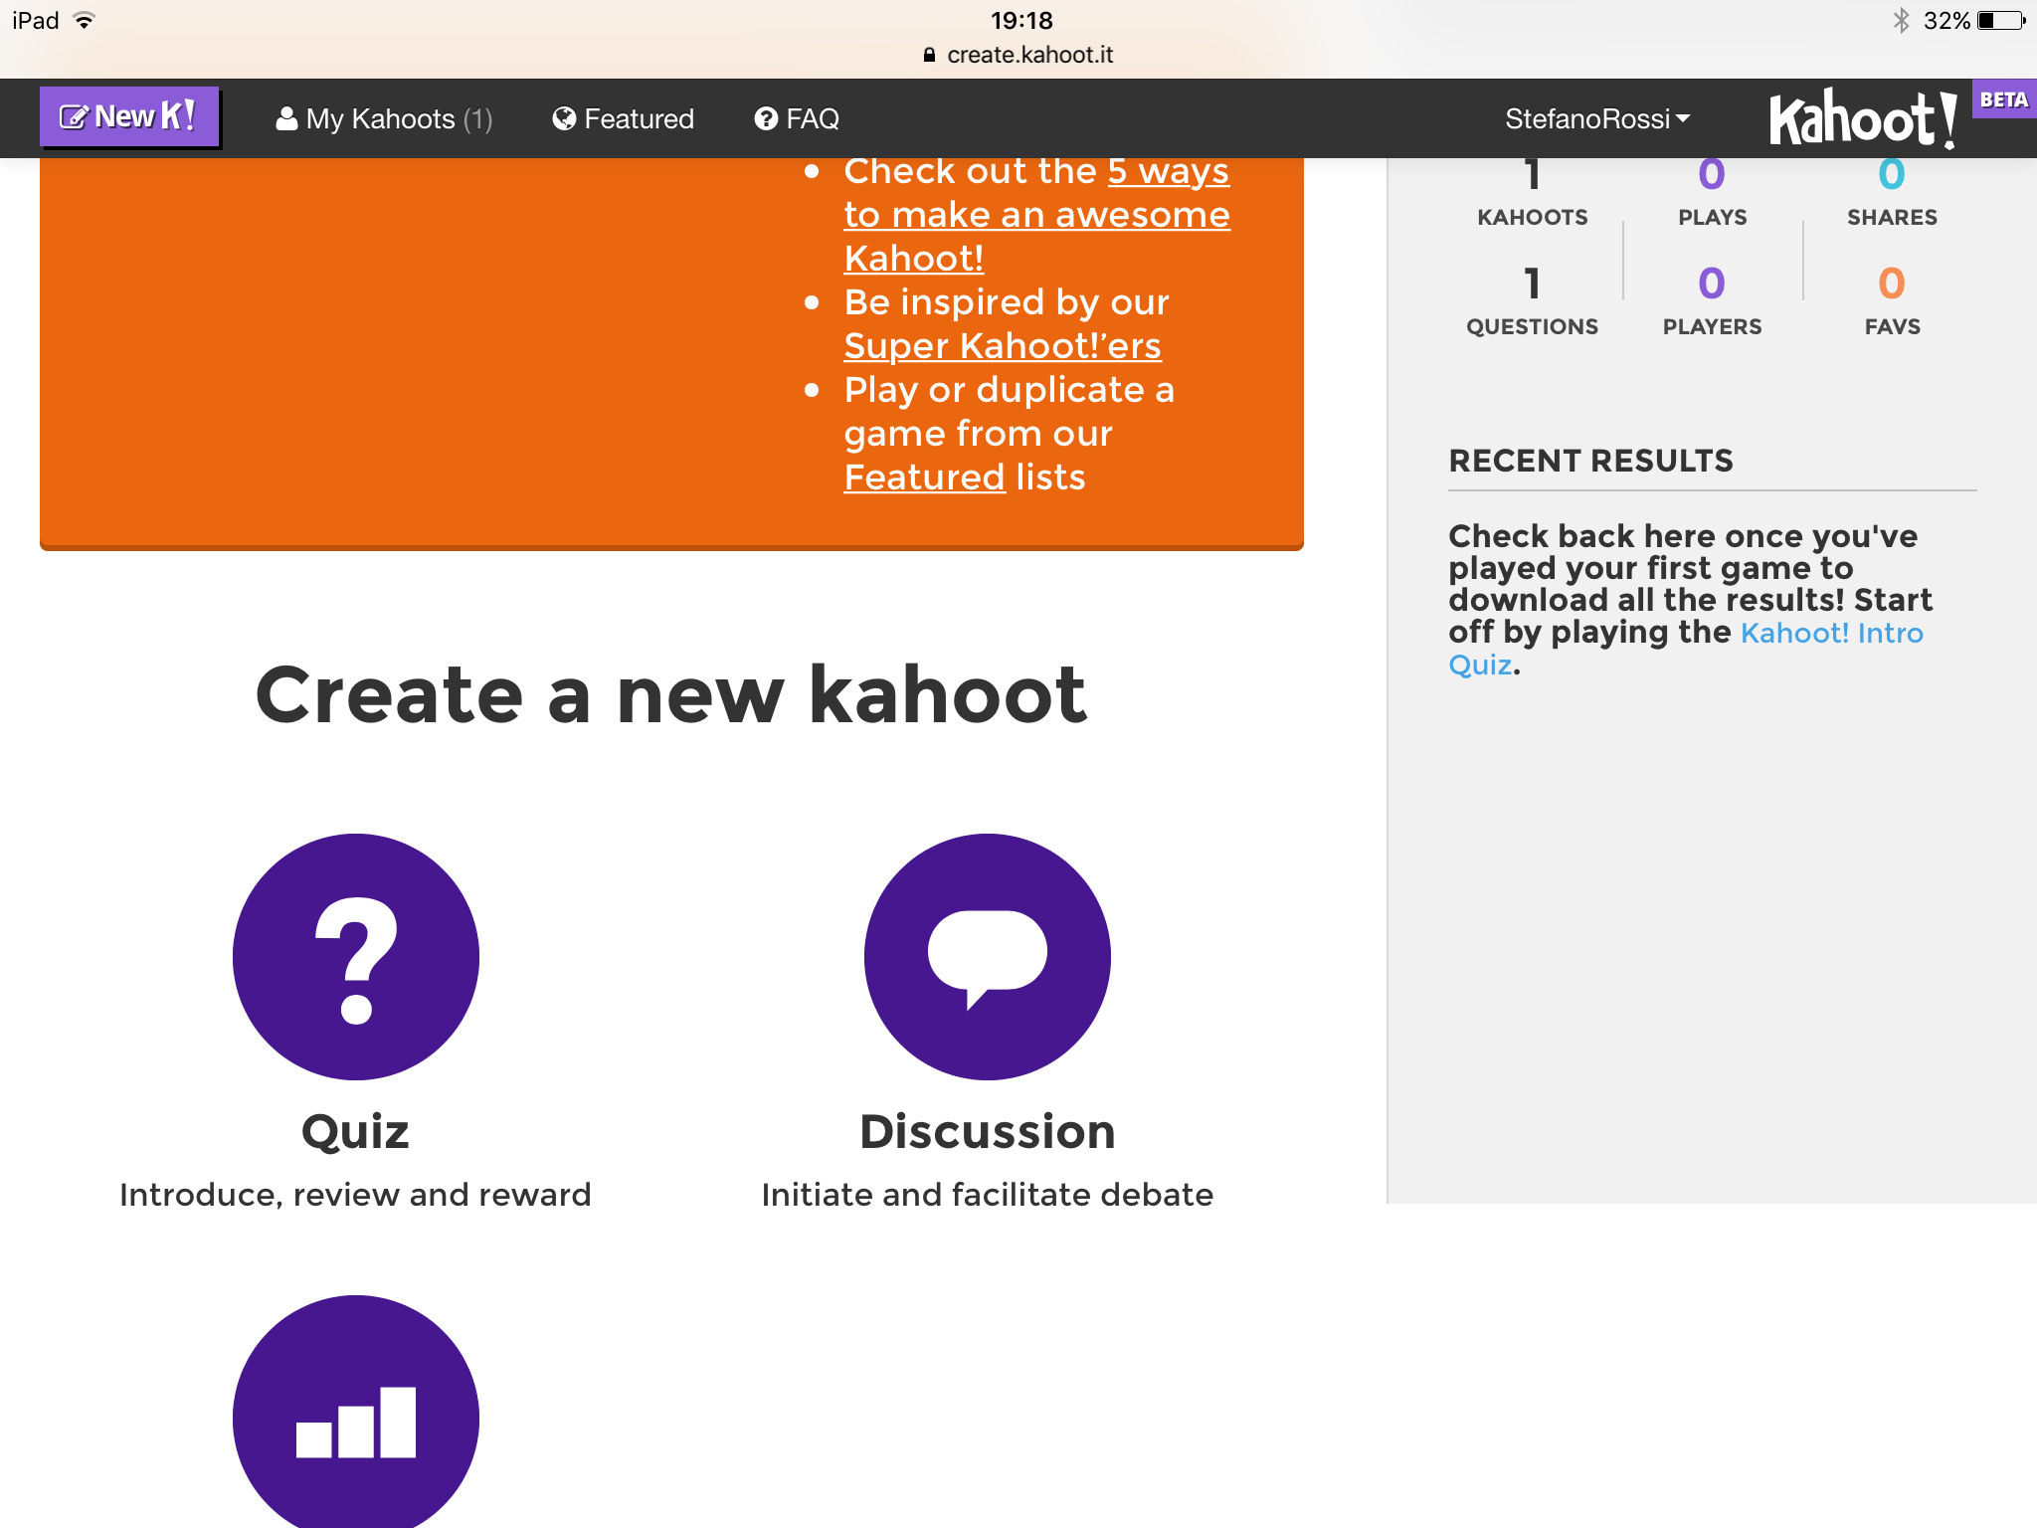
Task: Expand the StefanoRossi account dropdown
Action: 1596,119
